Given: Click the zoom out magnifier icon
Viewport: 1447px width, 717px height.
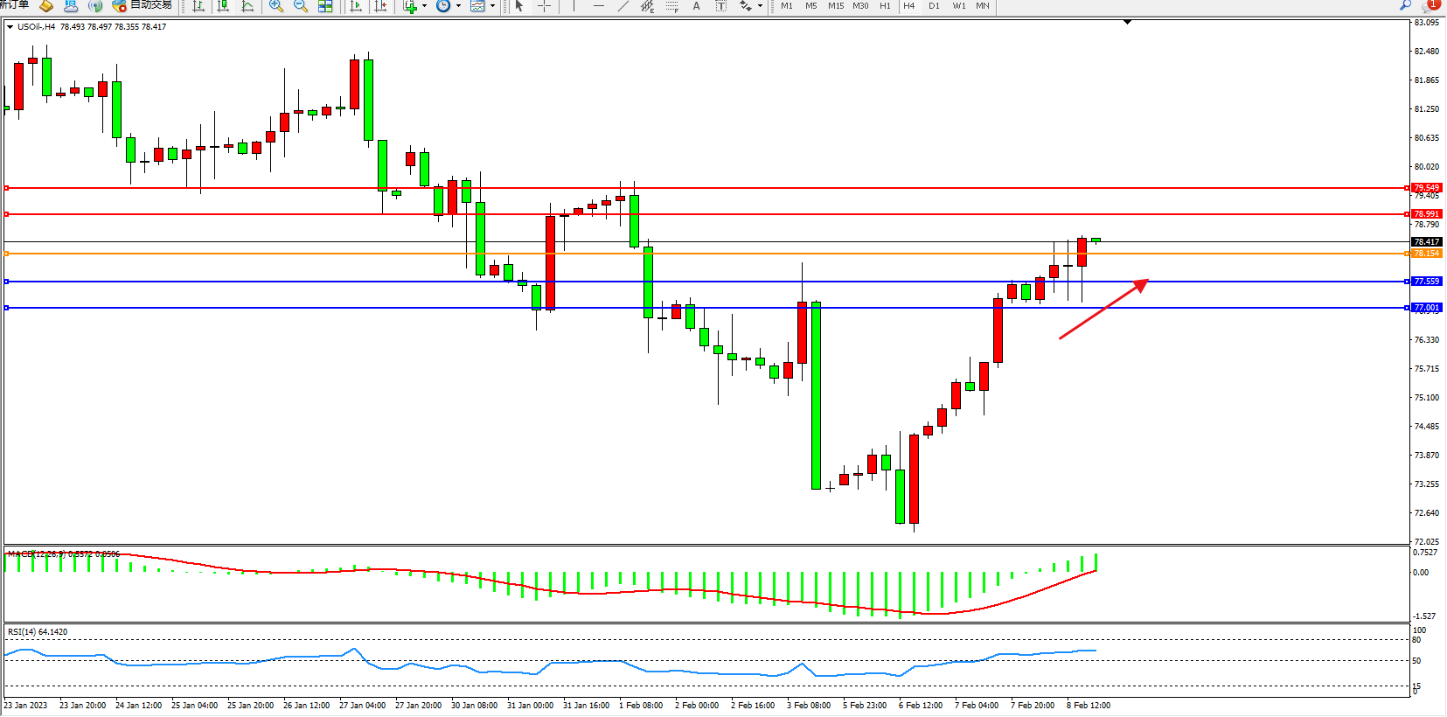Looking at the screenshot, I should point(301,6).
